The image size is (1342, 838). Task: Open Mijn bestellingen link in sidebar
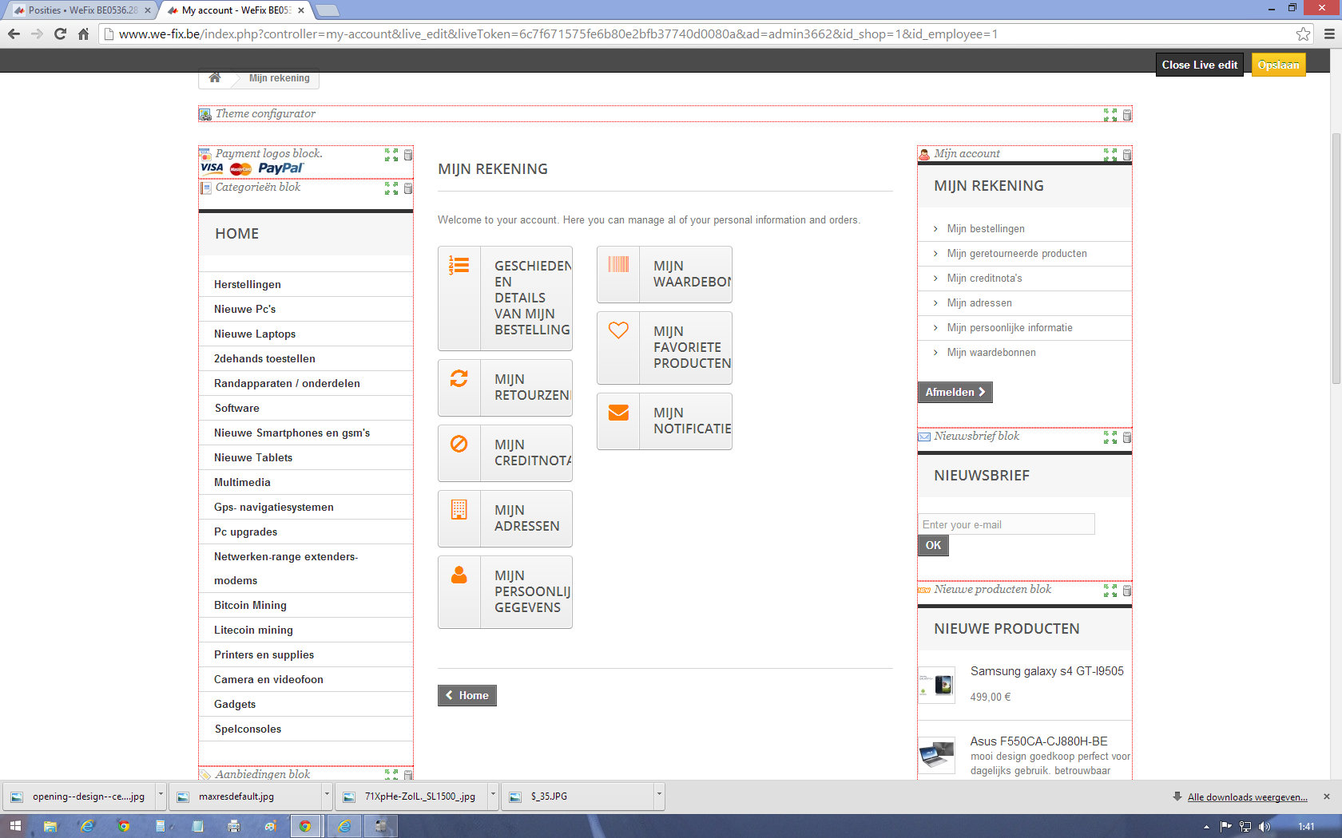[x=986, y=229]
